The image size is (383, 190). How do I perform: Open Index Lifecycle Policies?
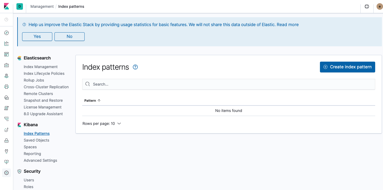[x=44, y=73]
